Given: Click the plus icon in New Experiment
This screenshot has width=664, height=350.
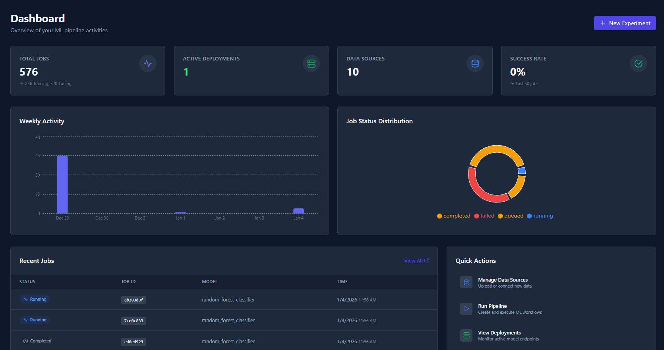Looking at the screenshot, I should [x=603, y=23].
